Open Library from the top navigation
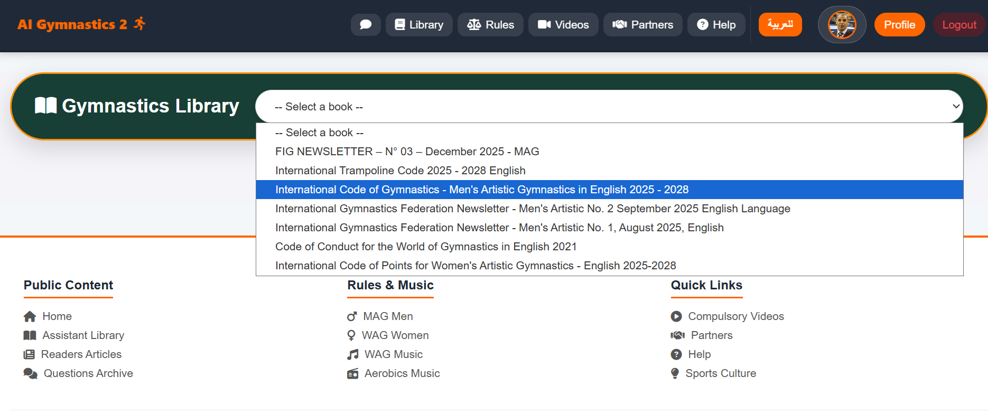This screenshot has height=414, width=988. click(419, 25)
